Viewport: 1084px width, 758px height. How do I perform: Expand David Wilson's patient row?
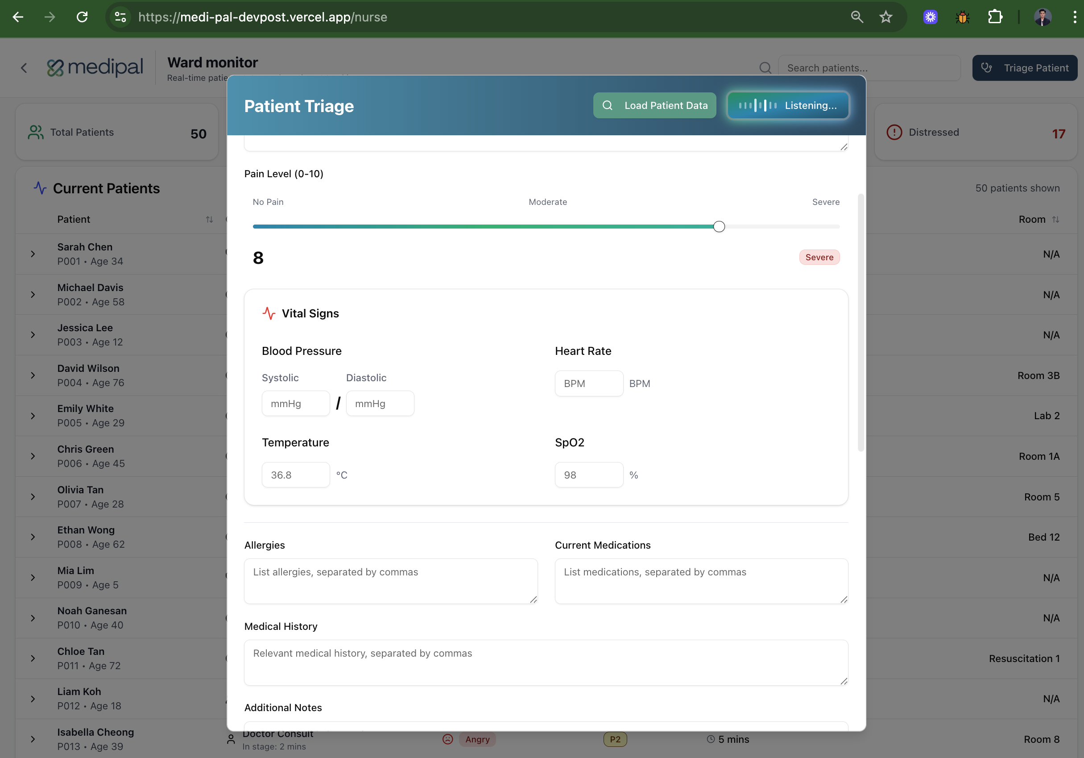33,375
